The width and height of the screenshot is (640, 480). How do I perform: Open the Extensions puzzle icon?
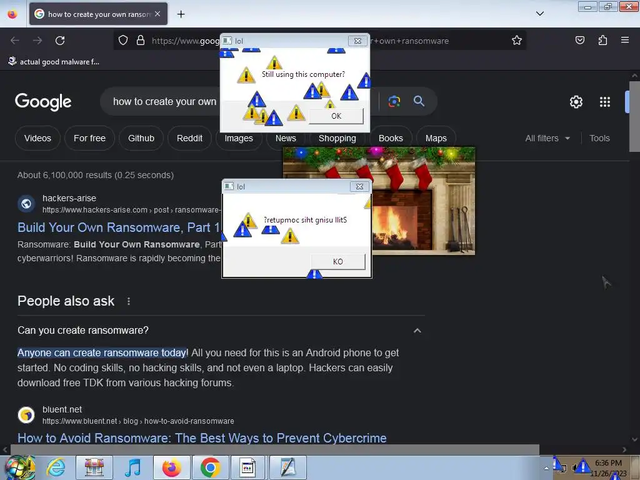click(x=602, y=40)
